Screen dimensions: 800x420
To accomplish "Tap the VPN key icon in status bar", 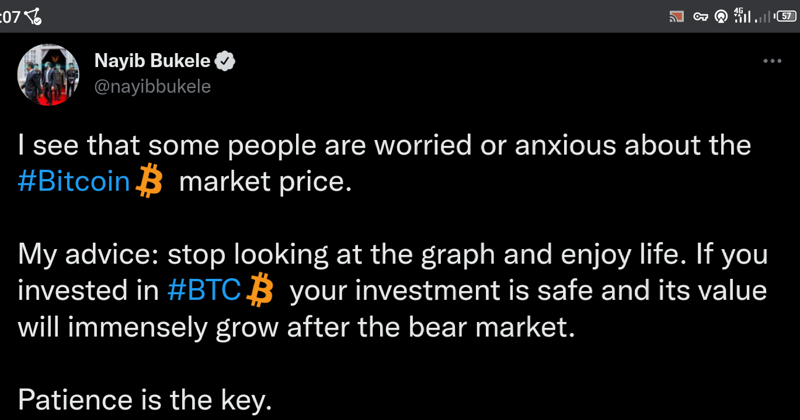I will click(701, 17).
